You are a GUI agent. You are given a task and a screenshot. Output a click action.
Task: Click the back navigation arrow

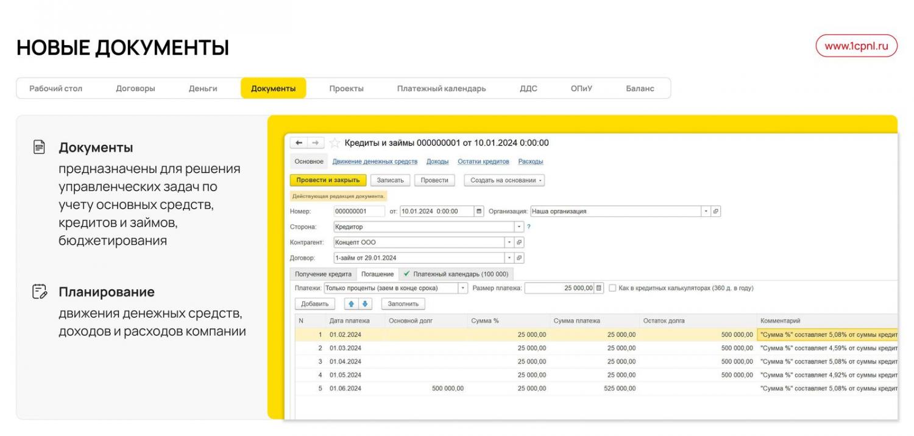(299, 143)
